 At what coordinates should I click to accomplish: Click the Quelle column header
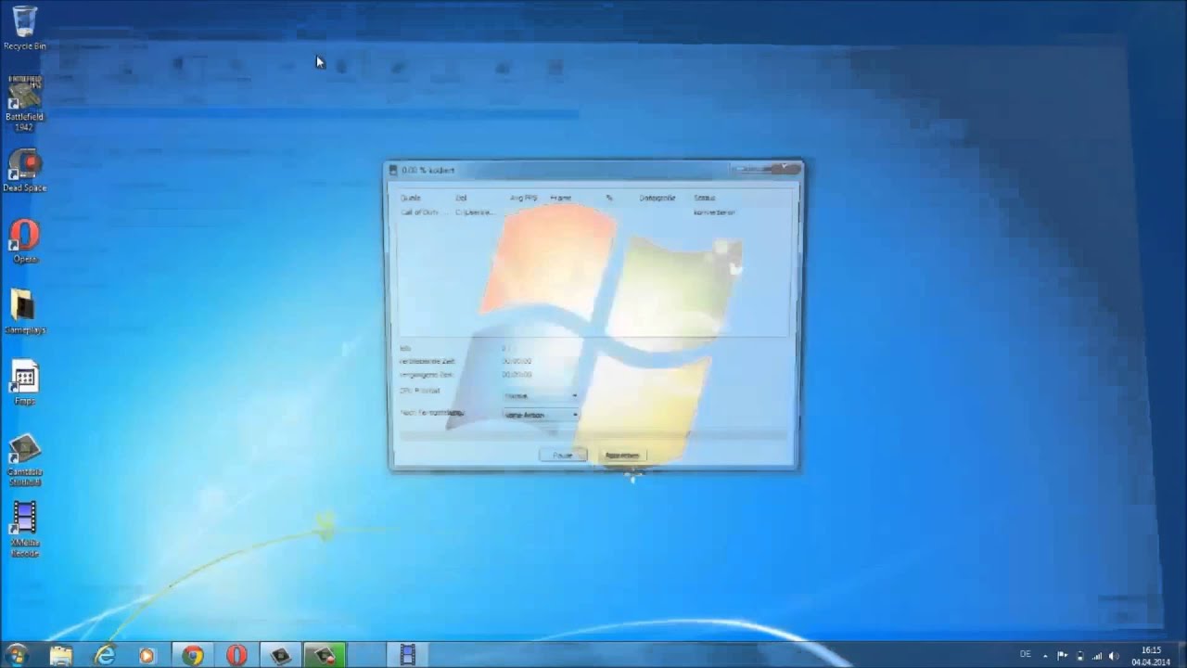pyautogui.click(x=411, y=198)
